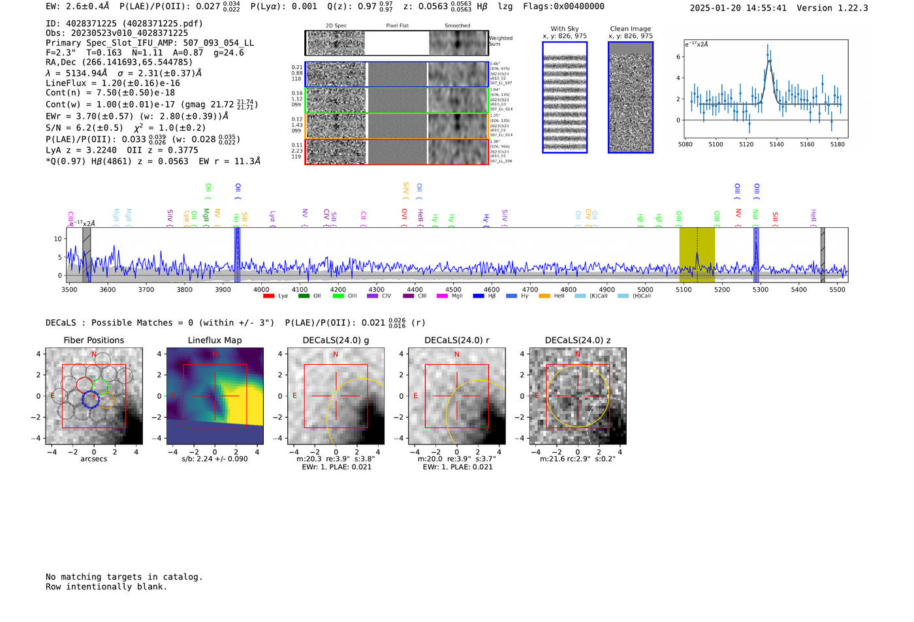This screenshot has width=914, height=622.
Task: Click the MgII magenta legend swatch
Action: pyautogui.click(x=442, y=296)
